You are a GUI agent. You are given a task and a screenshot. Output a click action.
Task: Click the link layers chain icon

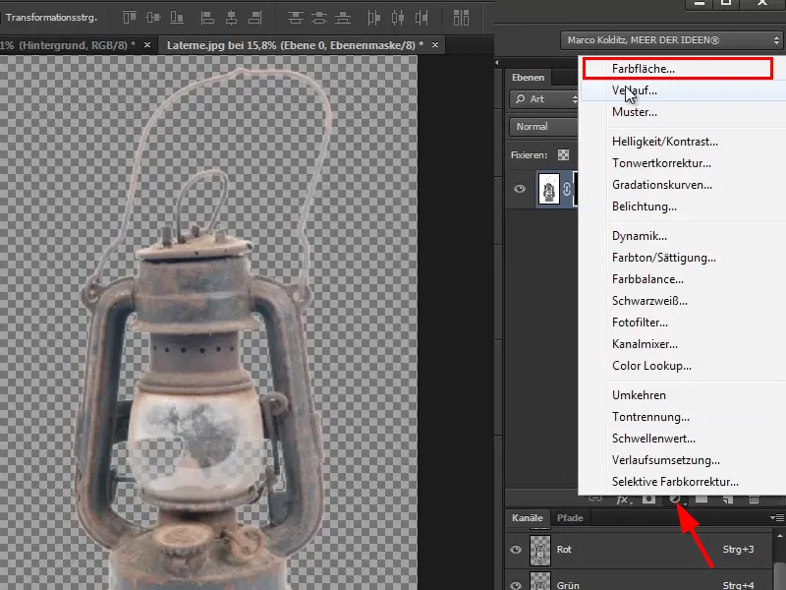pyautogui.click(x=595, y=499)
